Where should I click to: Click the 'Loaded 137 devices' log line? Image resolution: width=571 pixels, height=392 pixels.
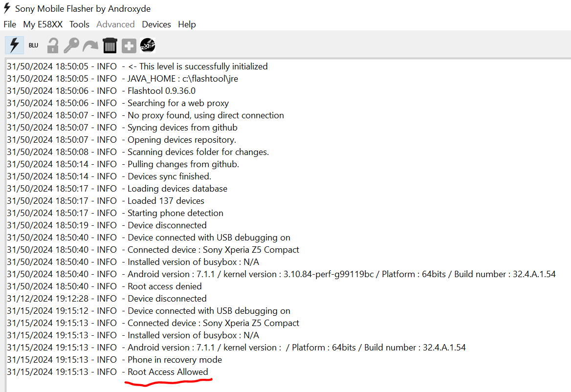166,201
